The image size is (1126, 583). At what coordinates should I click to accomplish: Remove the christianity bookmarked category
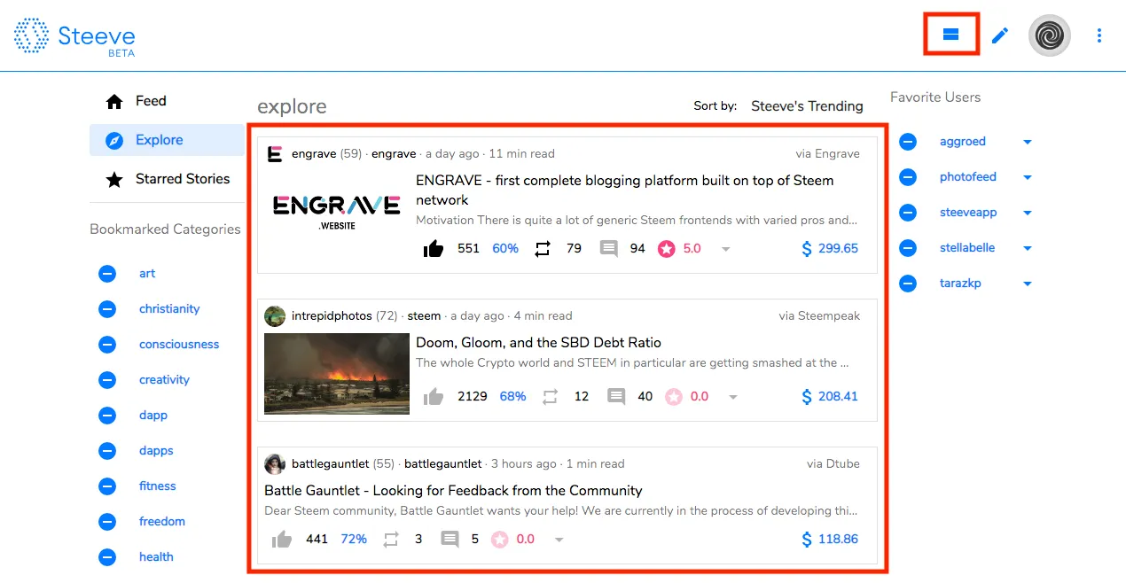[x=107, y=309]
